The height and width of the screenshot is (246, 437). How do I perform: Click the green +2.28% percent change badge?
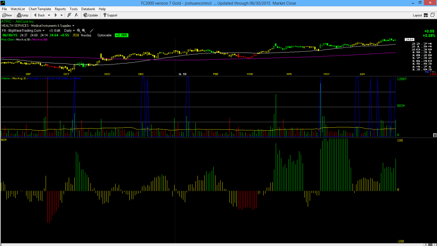(x=122, y=35)
